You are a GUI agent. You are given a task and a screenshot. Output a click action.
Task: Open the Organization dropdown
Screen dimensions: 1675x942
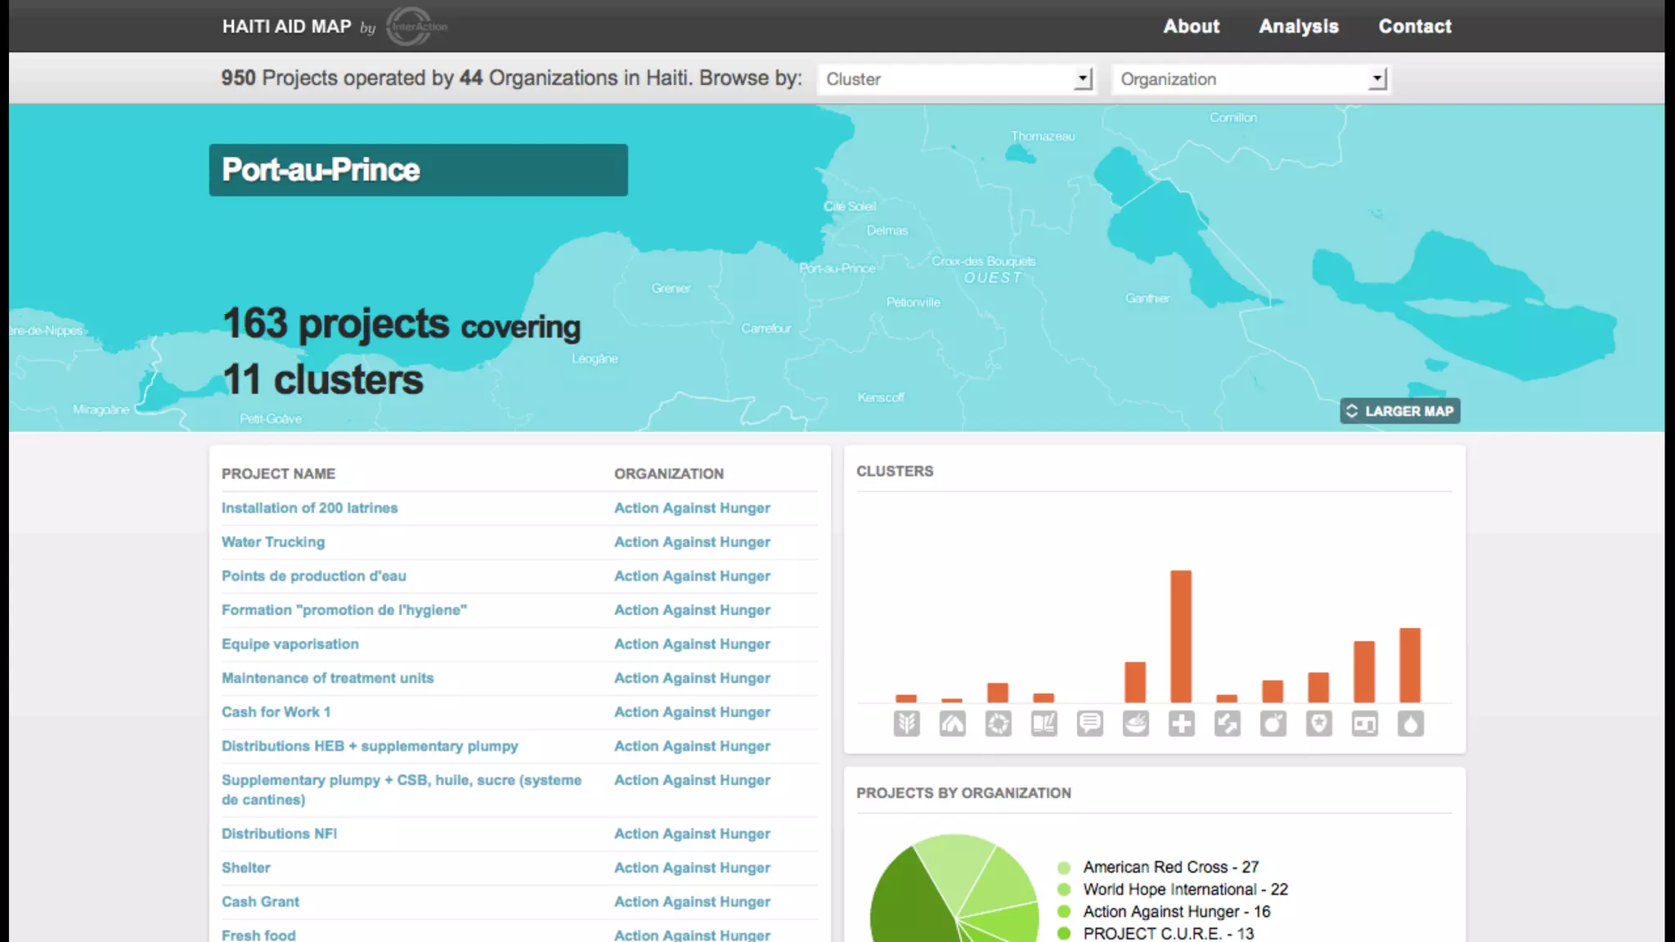pos(1251,79)
